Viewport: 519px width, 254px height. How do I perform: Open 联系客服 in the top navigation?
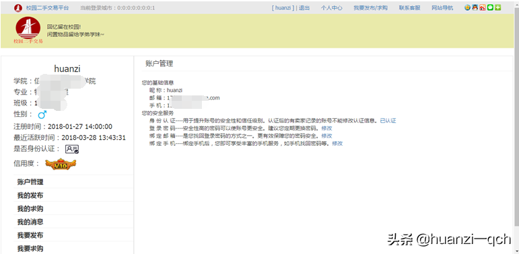[409, 8]
